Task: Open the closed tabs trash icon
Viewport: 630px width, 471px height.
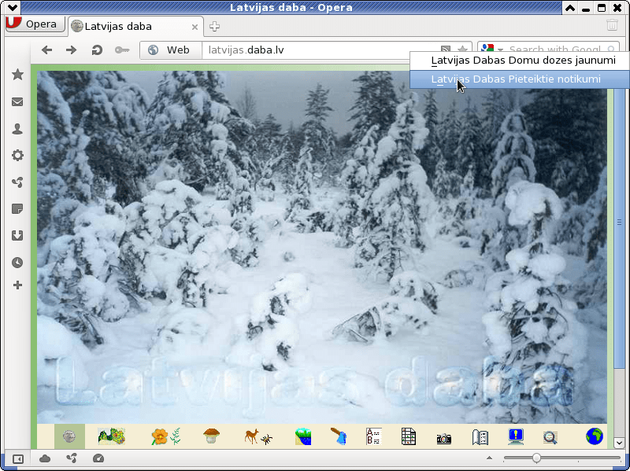Action: pyautogui.click(x=612, y=25)
